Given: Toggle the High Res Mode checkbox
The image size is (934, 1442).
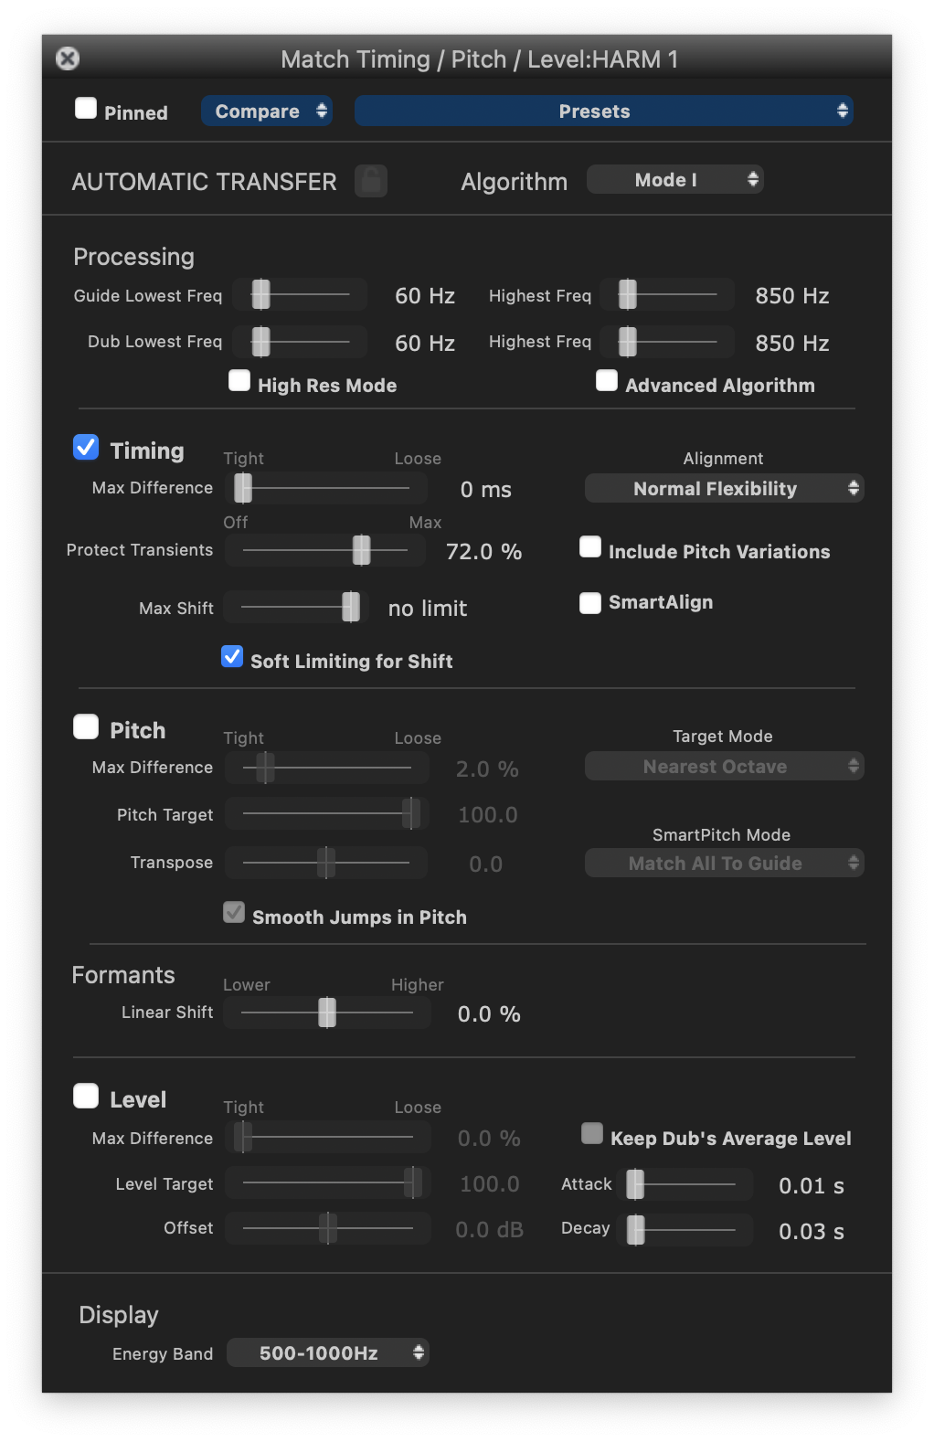Looking at the screenshot, I should pyautogui.click(x=239, y=381).
